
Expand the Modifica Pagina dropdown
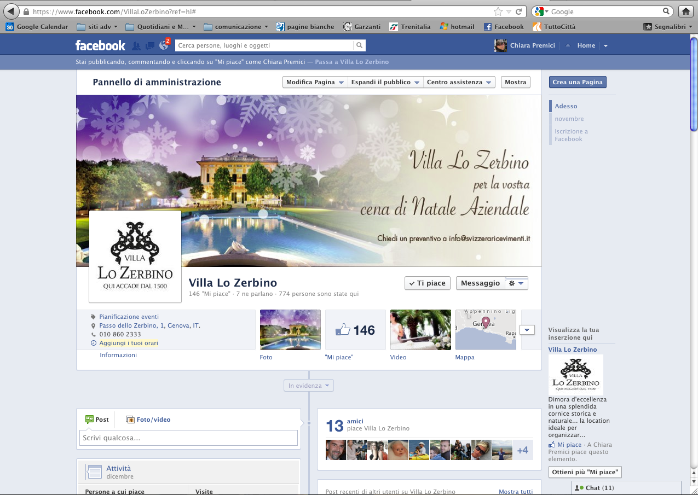coord(315,82)
